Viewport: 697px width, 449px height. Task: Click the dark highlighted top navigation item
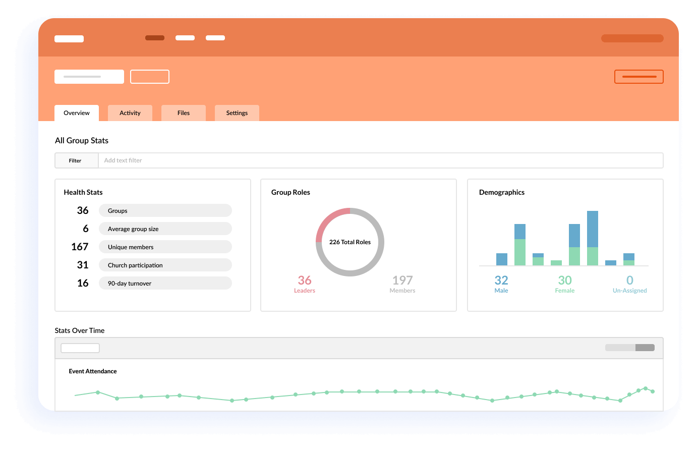tap(155, 38)
